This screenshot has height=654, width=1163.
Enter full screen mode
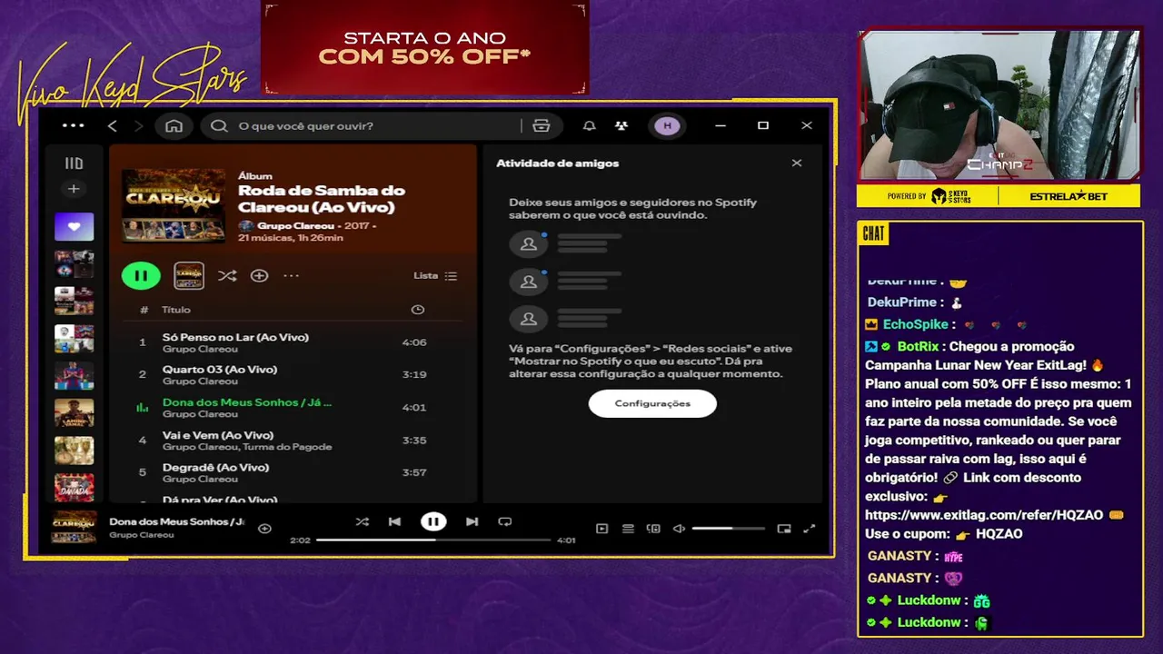click(810, 528)
